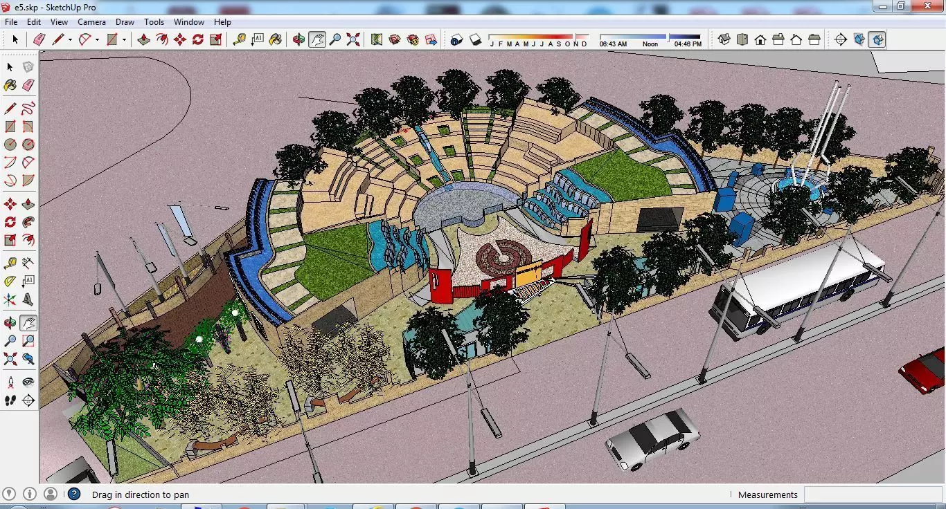The width and height of the screenshot is (946, 509).
Task: Toggle Show/Hide Shadows
Action: coord(475,40)
